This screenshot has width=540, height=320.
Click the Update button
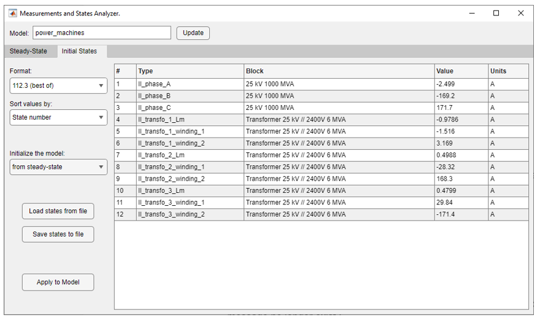point(193,33)
